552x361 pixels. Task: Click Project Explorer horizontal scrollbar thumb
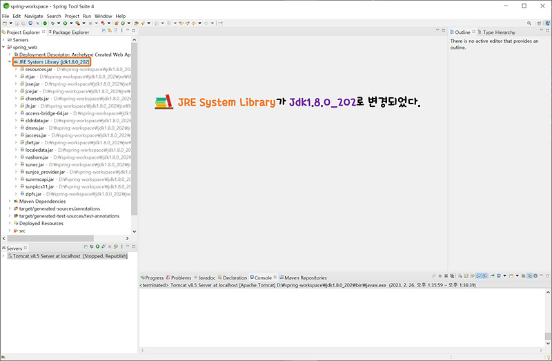pos(50,238)
